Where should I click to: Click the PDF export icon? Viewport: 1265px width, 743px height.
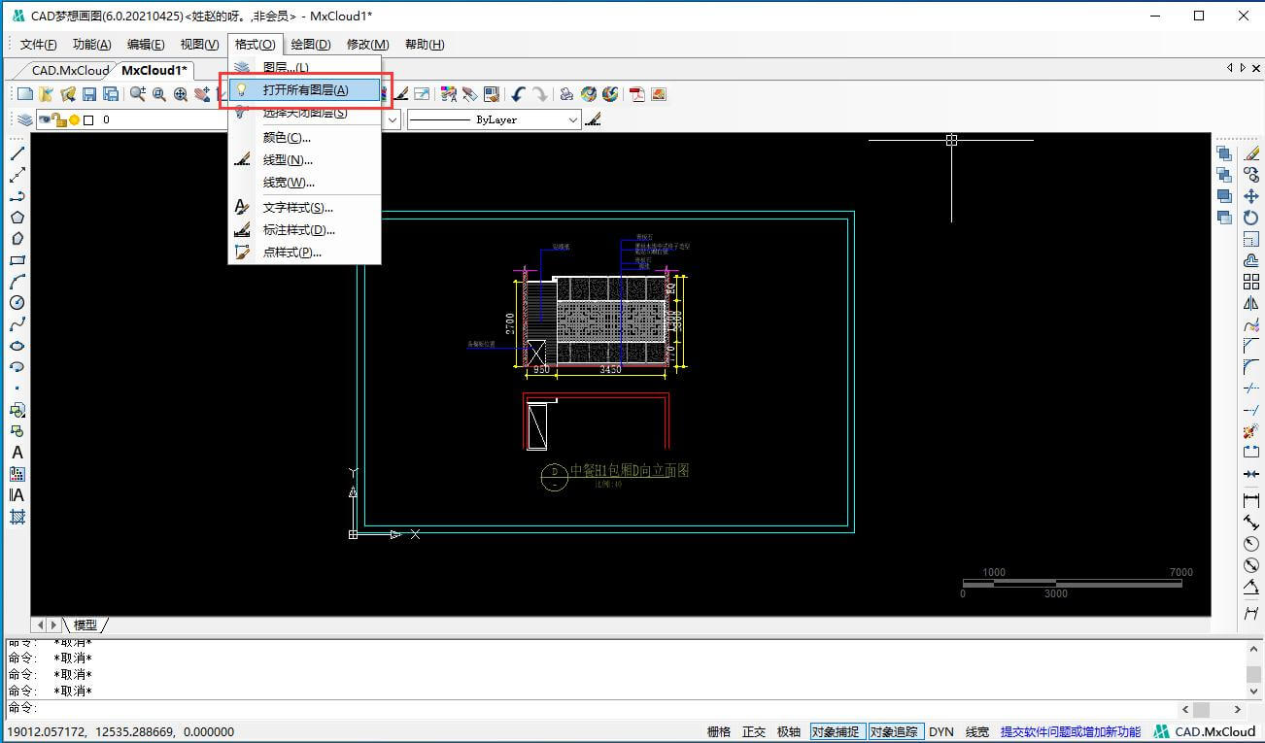point(637,94)
